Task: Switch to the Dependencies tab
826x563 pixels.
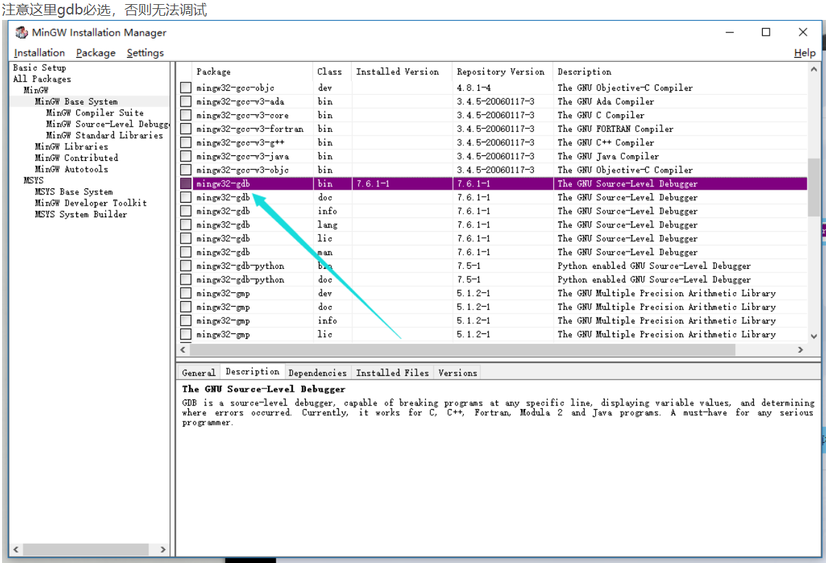Action: click(x=317, y=373)
